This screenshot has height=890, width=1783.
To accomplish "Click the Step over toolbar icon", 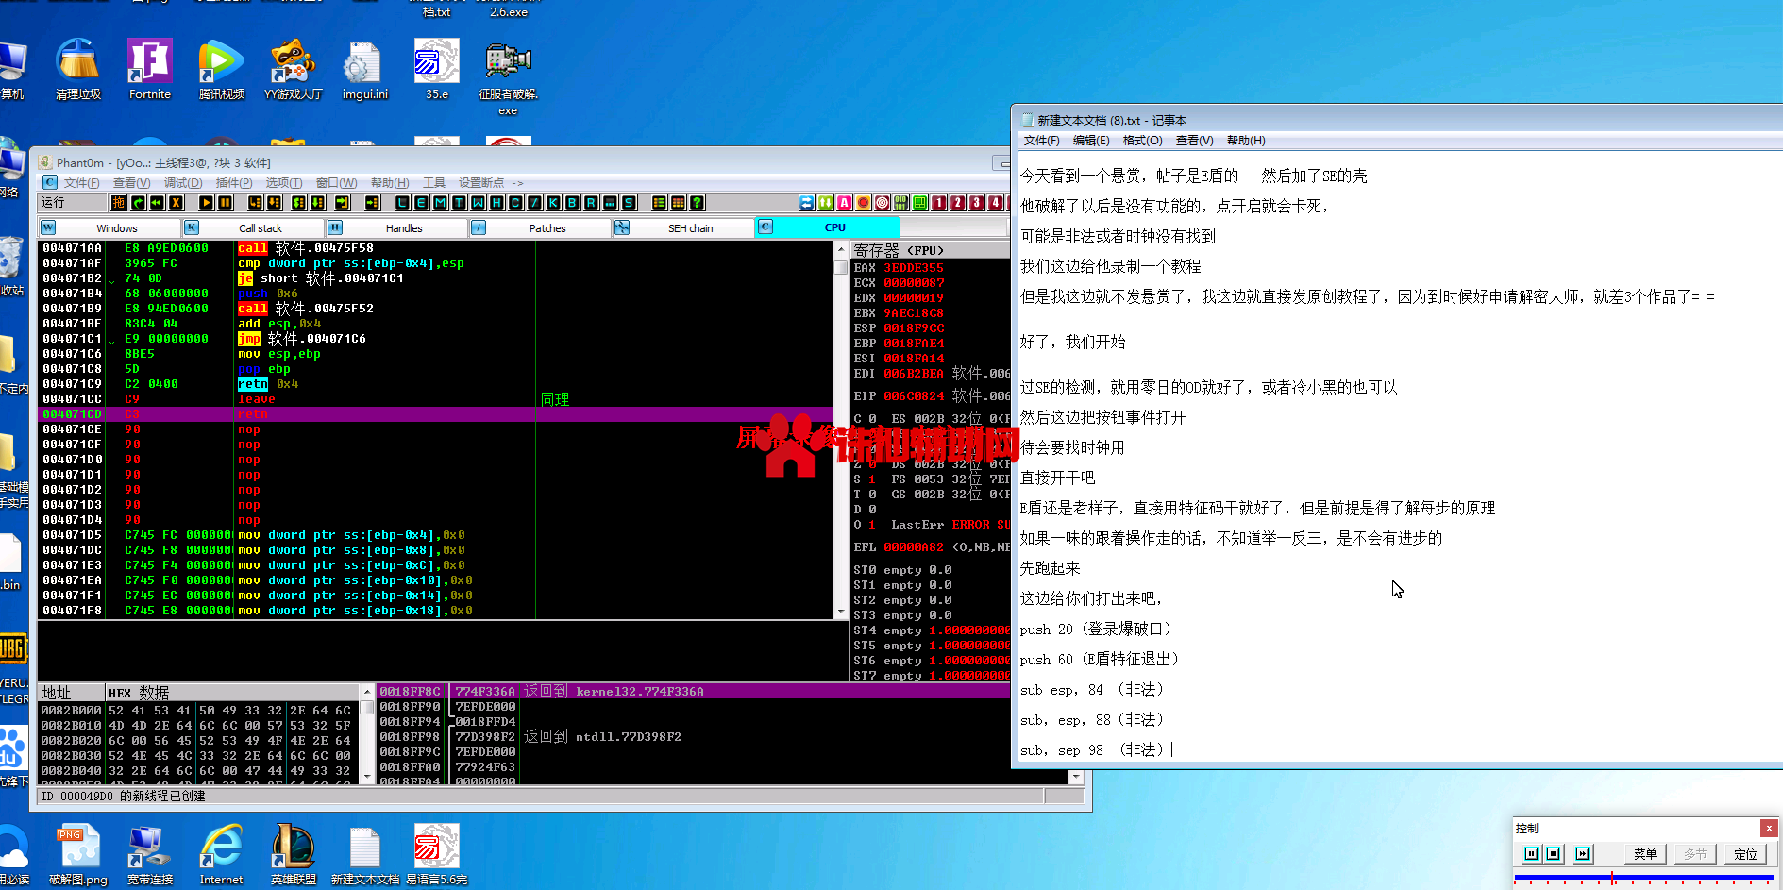I will (274, 203).
